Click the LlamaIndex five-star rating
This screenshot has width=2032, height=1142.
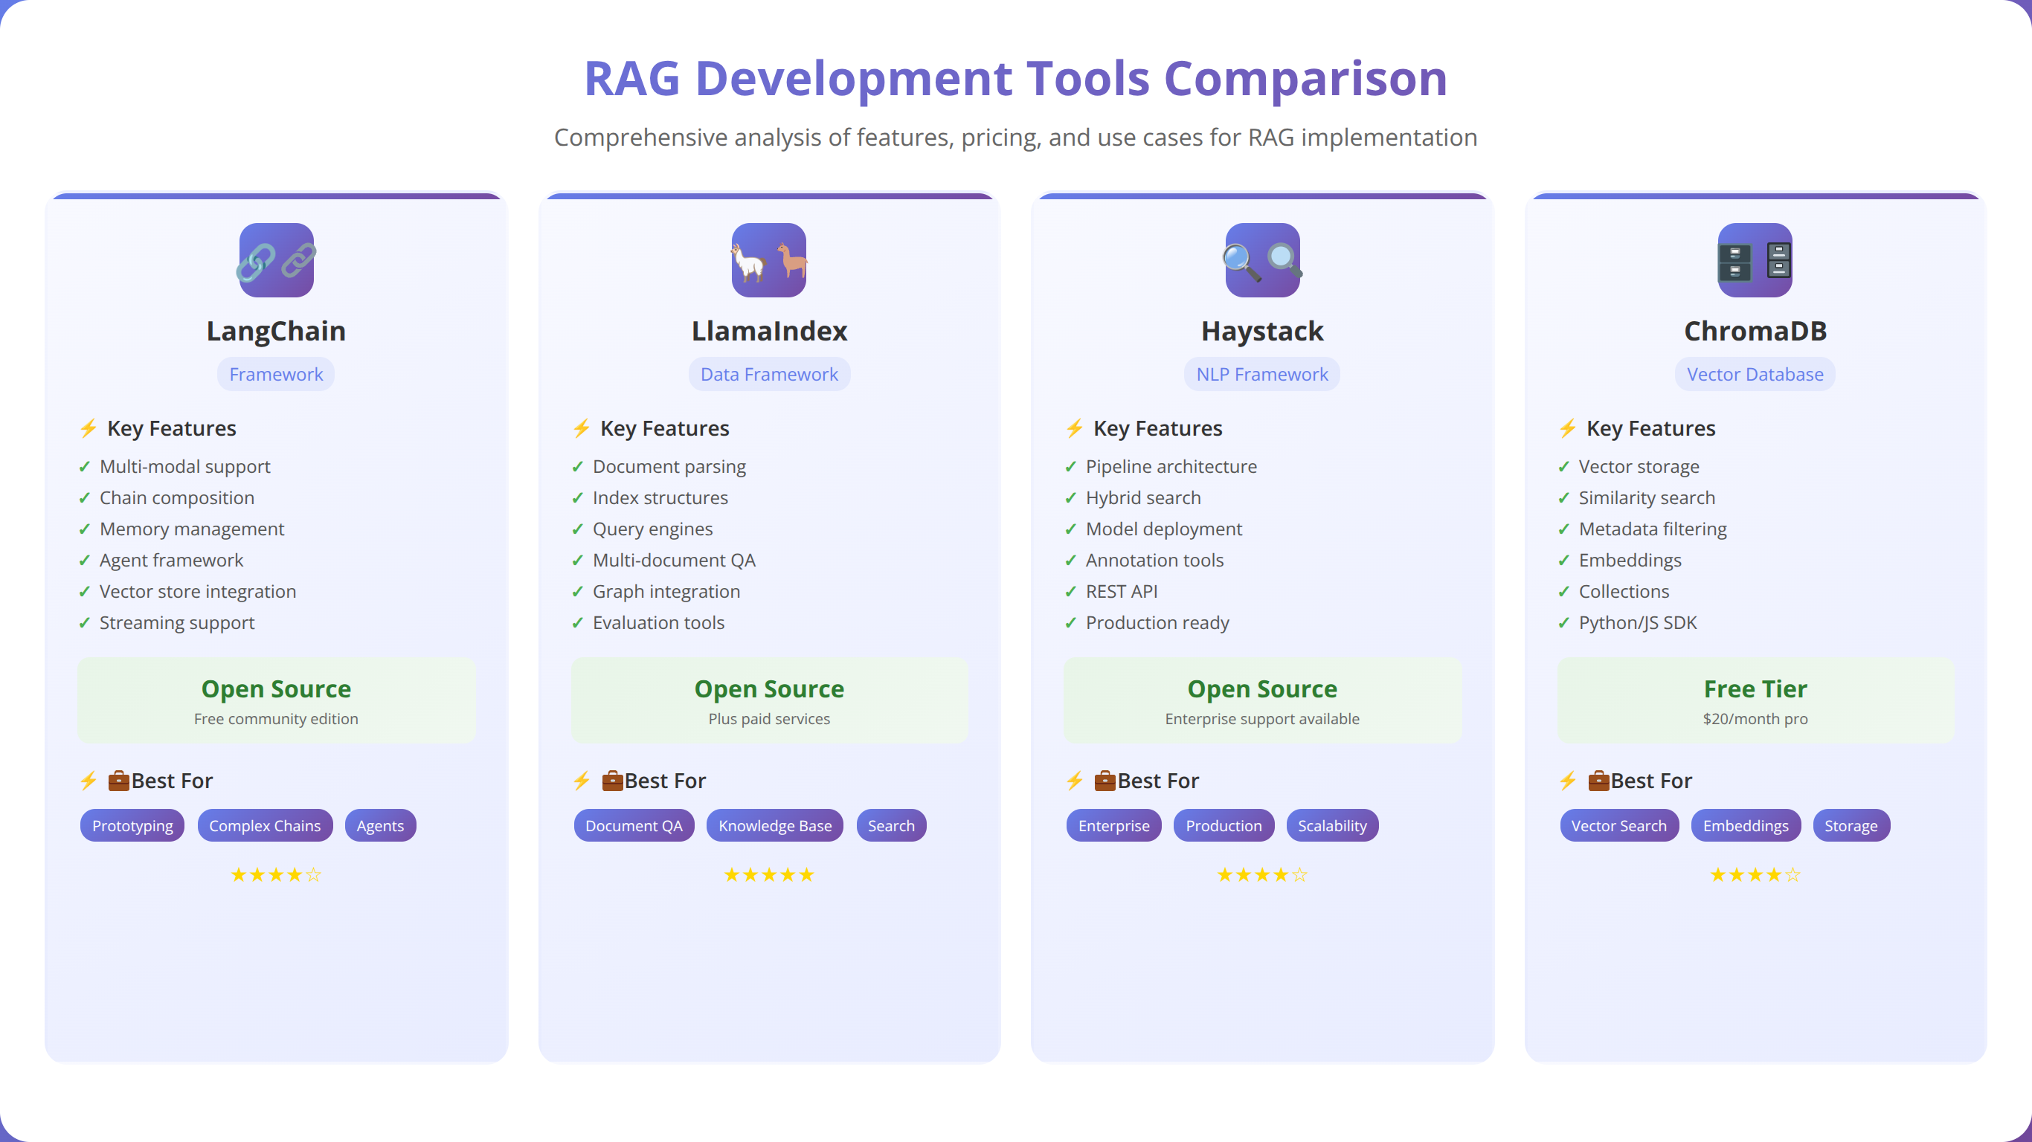[769, 874]
